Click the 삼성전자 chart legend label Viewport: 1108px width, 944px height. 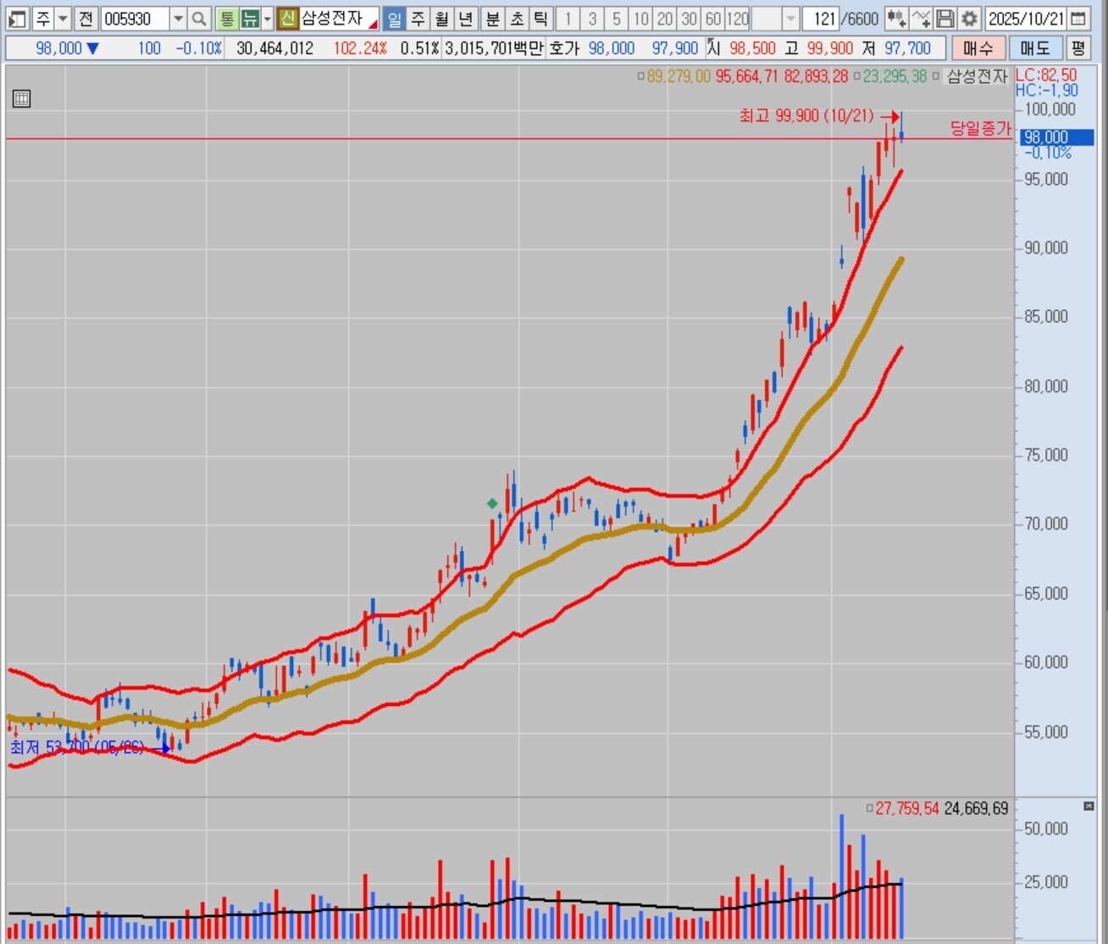977,76
